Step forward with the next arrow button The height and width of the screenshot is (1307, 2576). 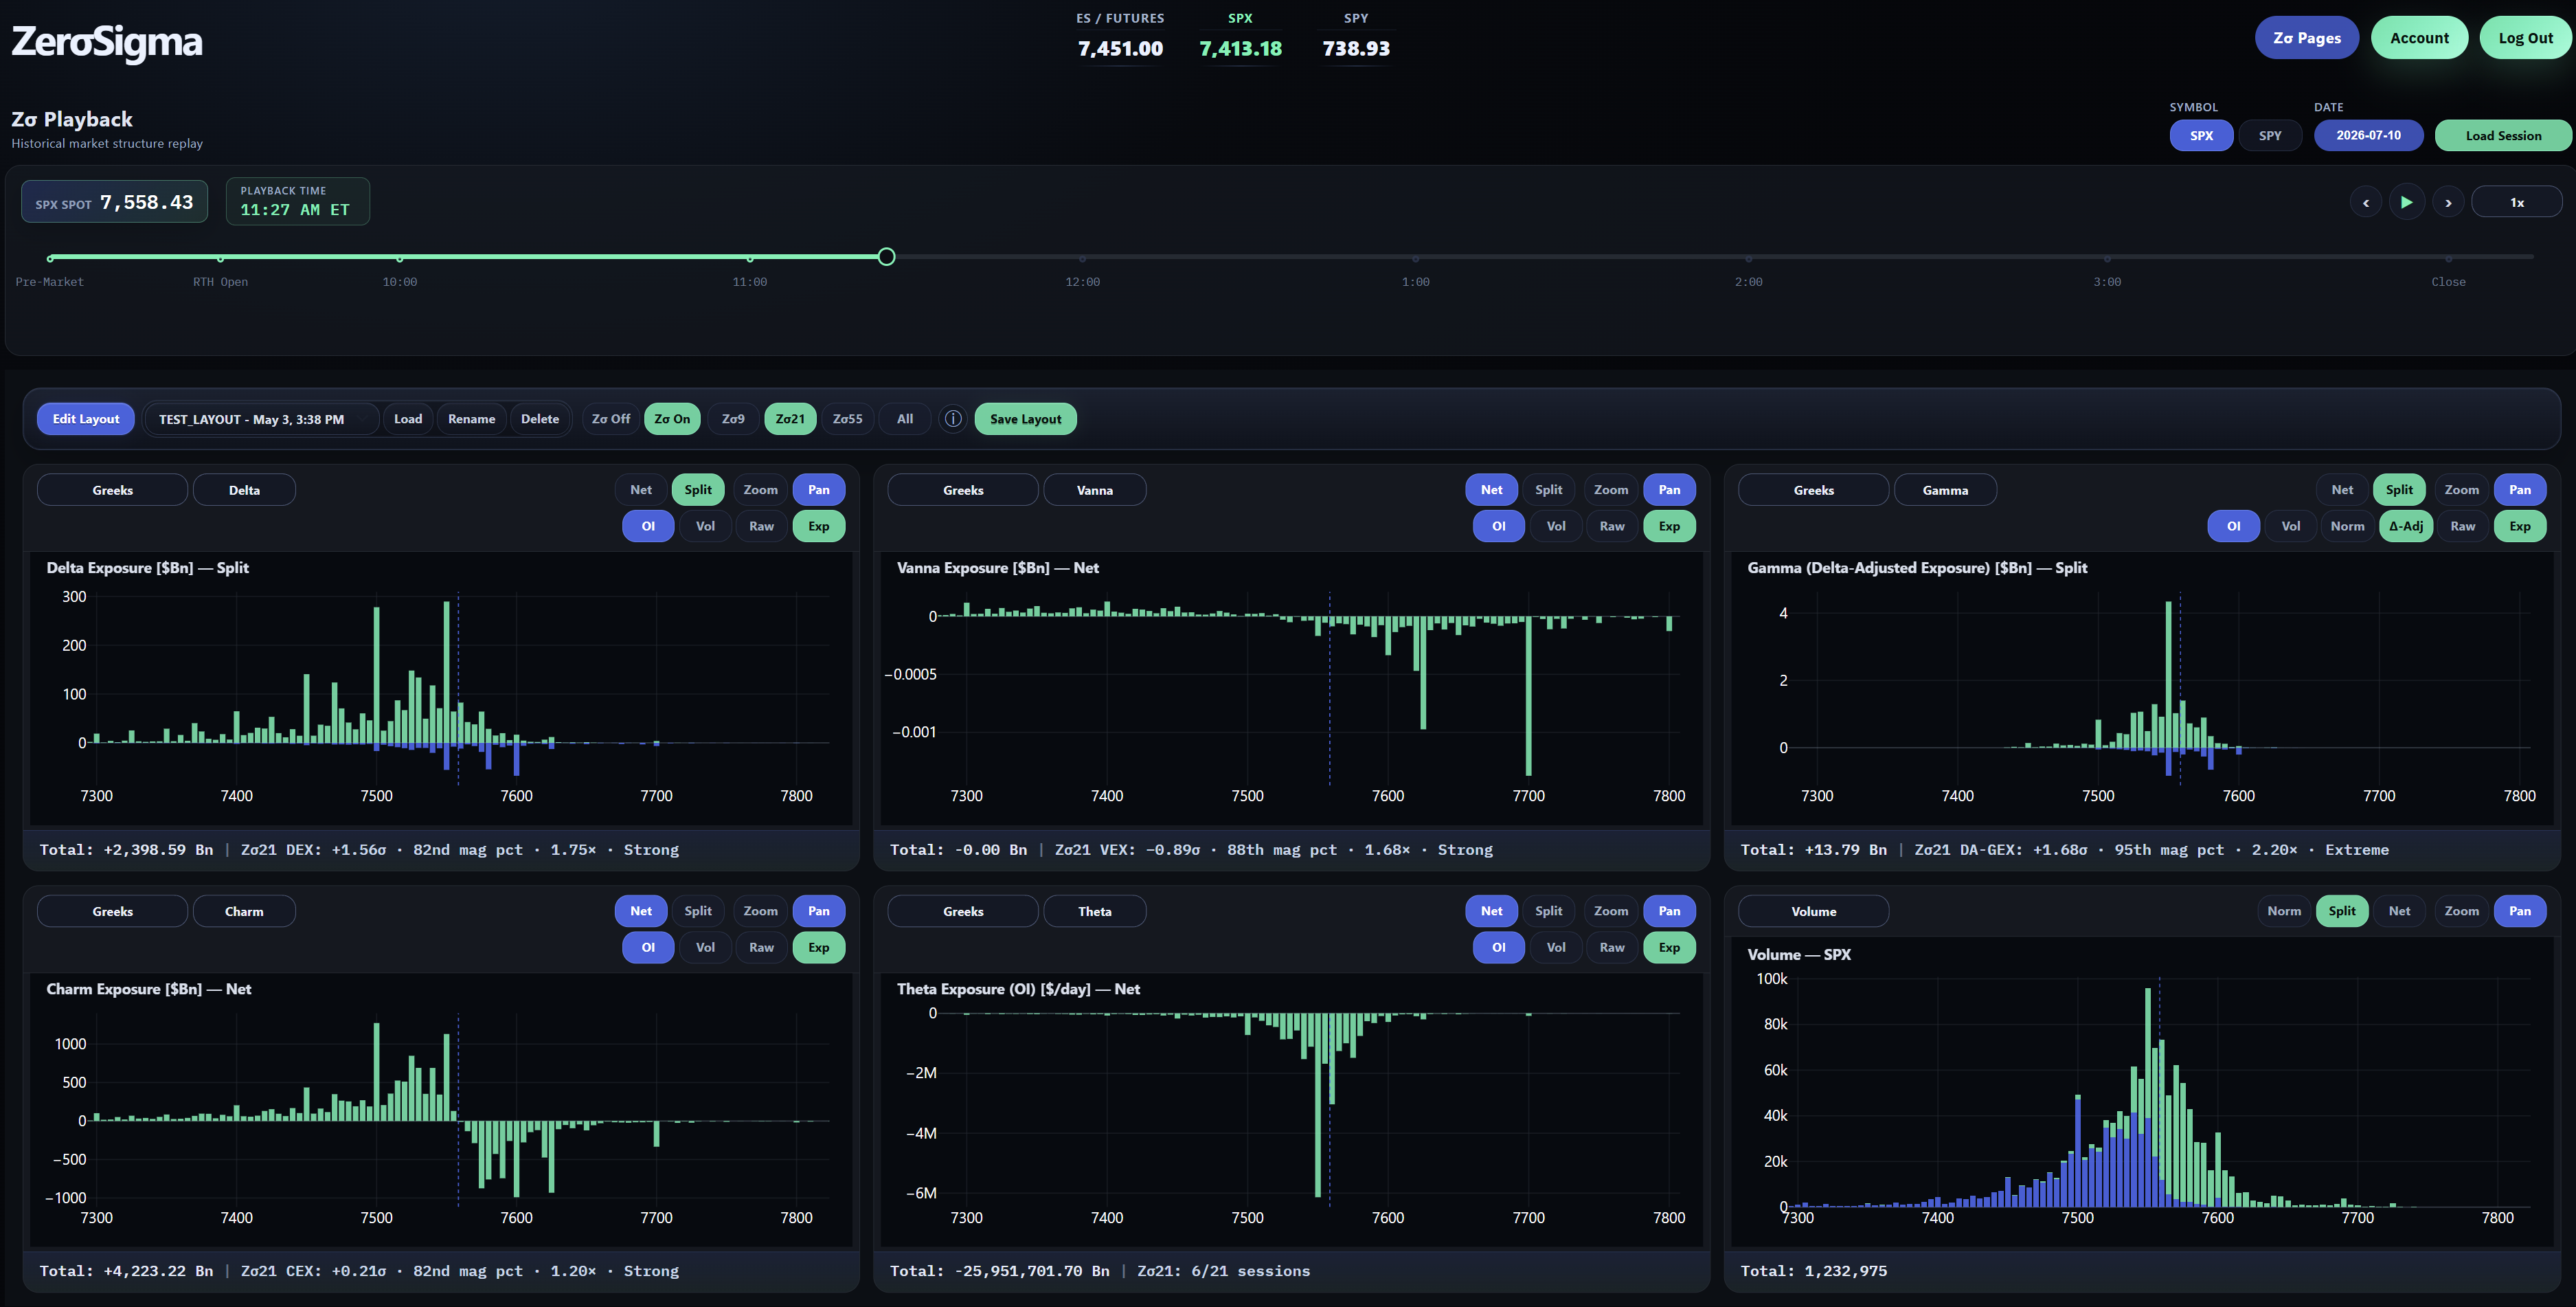coord(2448,202)
